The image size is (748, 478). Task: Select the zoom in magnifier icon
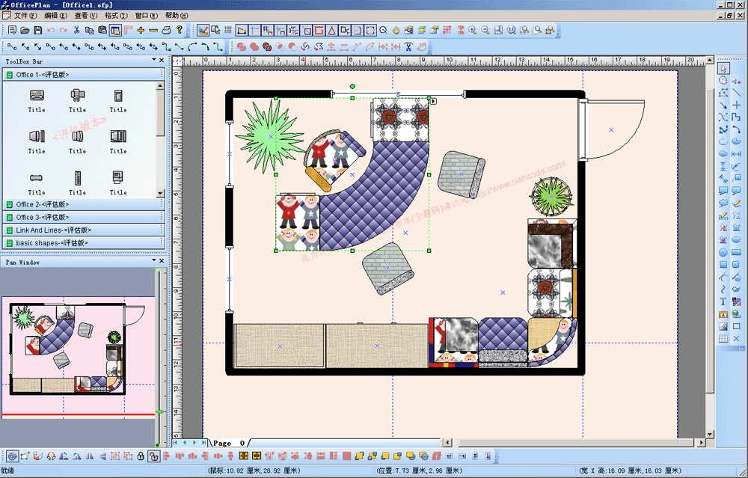(x=472, y=31)
